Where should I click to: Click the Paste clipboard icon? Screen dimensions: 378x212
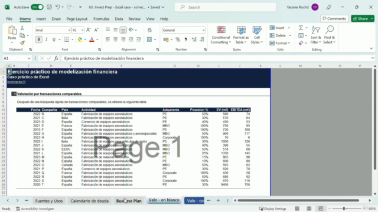[12, 31]
